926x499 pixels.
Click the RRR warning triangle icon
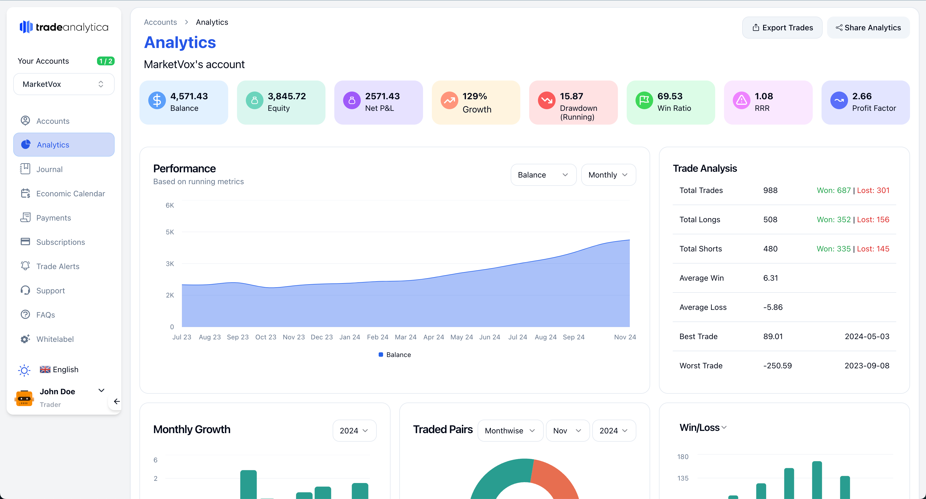pos(742,100)
